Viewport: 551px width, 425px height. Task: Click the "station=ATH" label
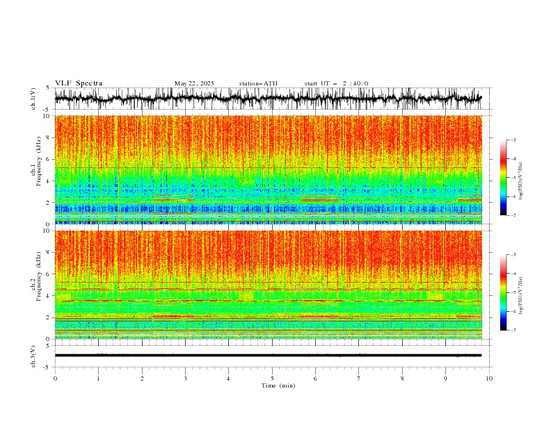pyautogui.click(x=258, y=83)
